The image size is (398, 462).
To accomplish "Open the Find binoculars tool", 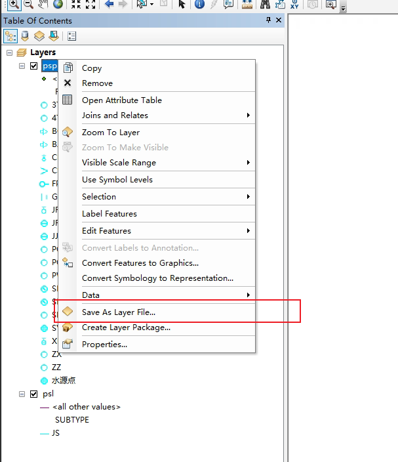I will [265, 4].
